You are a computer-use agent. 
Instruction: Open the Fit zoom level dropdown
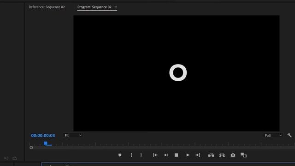tap(73, 135)
